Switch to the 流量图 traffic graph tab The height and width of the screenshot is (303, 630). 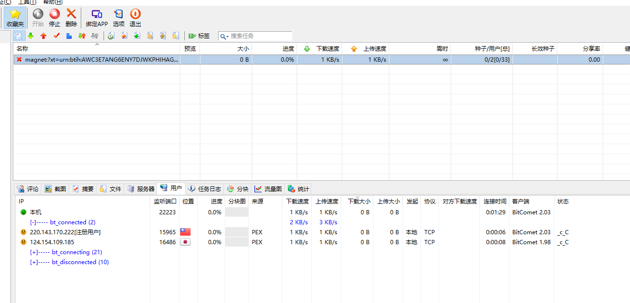click(x=268, y=189)
